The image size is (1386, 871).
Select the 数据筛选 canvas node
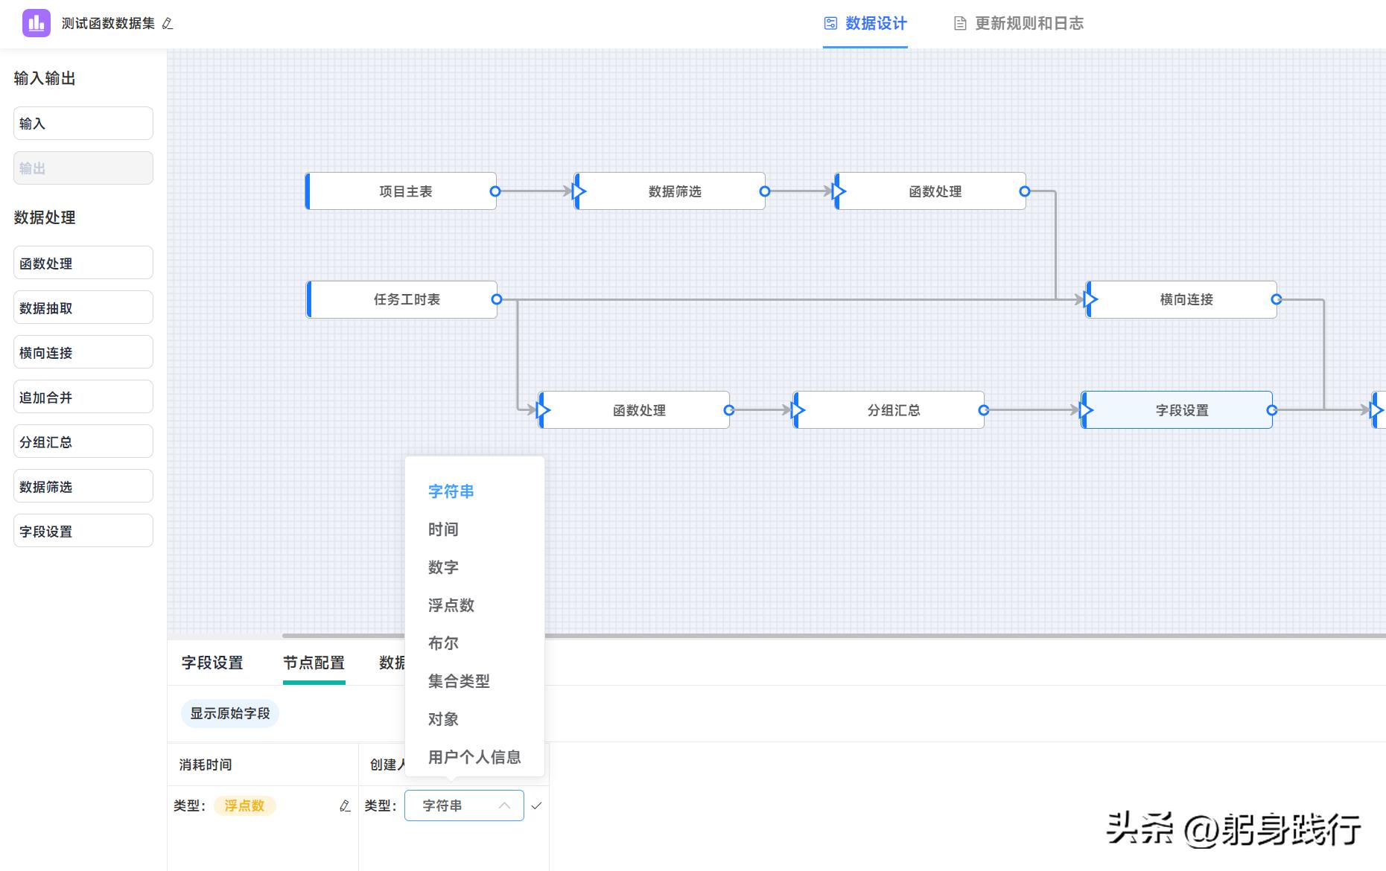(670, 191)
